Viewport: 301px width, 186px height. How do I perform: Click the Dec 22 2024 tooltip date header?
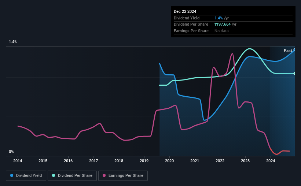185,11
